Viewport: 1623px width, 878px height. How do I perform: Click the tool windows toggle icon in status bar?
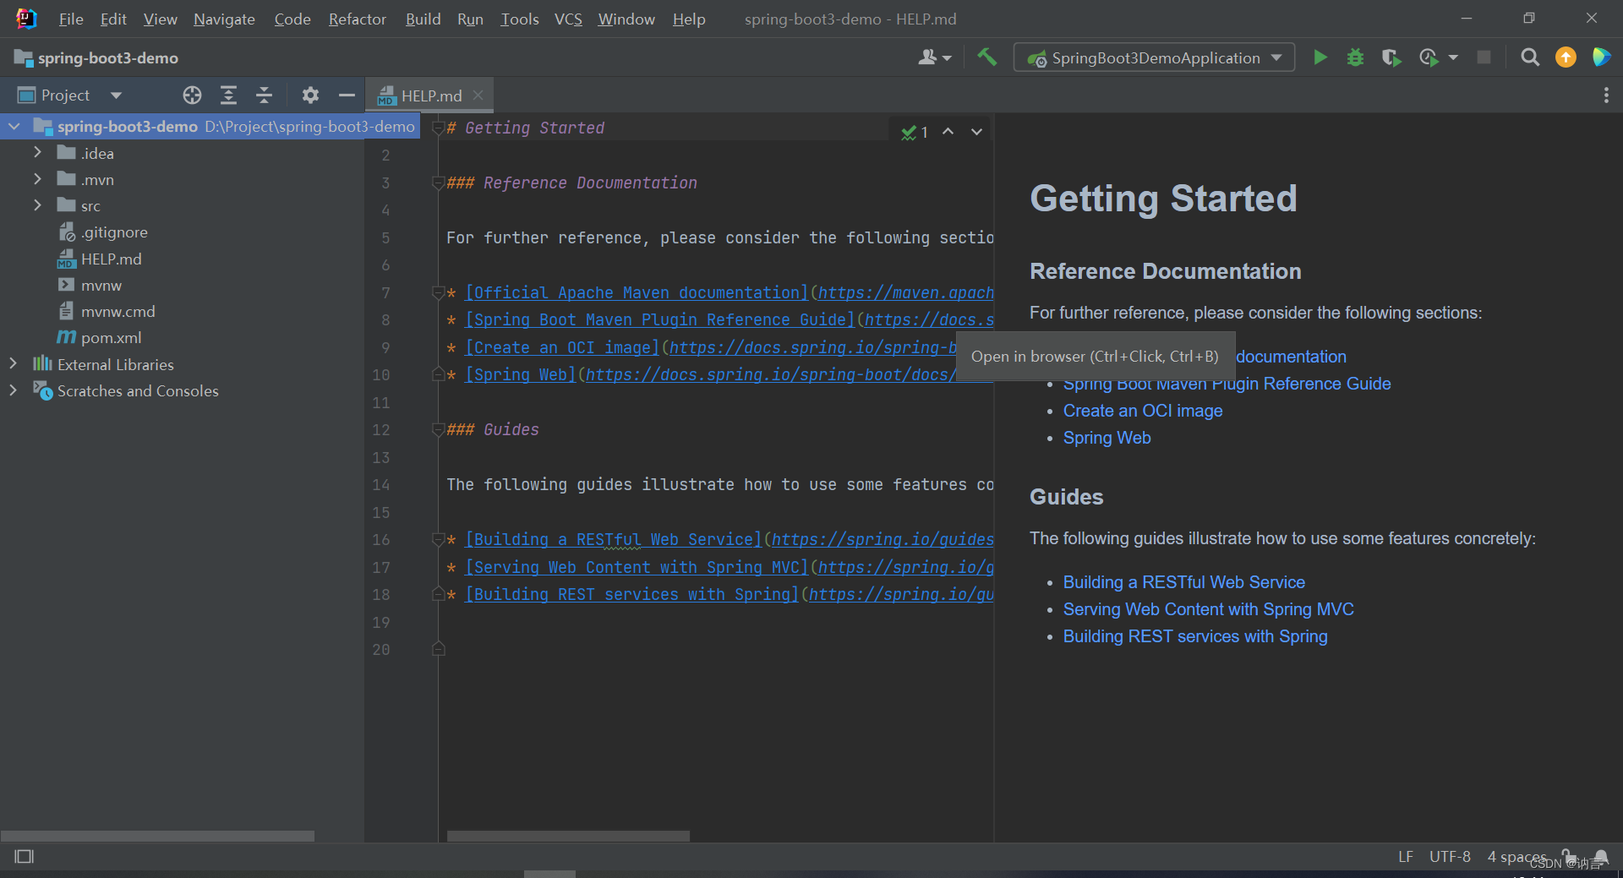click(25, 856)
